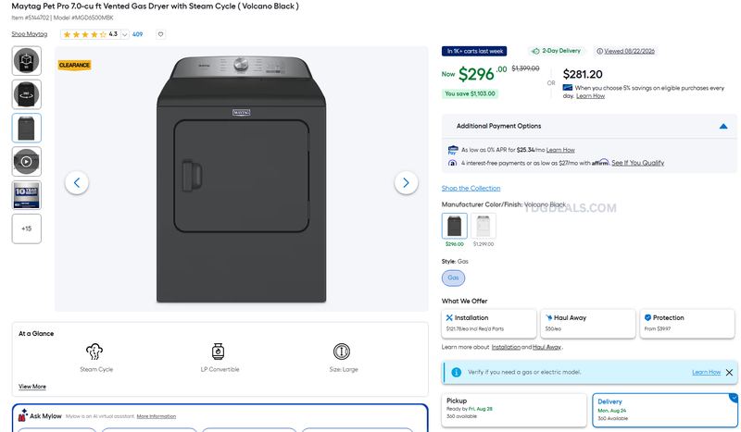Open the Viewed 08/22/2025 info link
The image size is (741, 432).
pos(625,51)
